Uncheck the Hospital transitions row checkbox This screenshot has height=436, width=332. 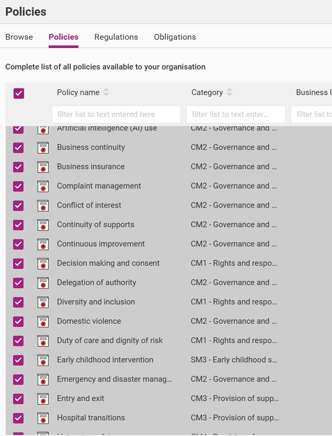(18, 418)
